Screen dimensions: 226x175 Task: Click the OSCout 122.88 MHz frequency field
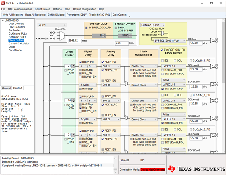[196, 43]
